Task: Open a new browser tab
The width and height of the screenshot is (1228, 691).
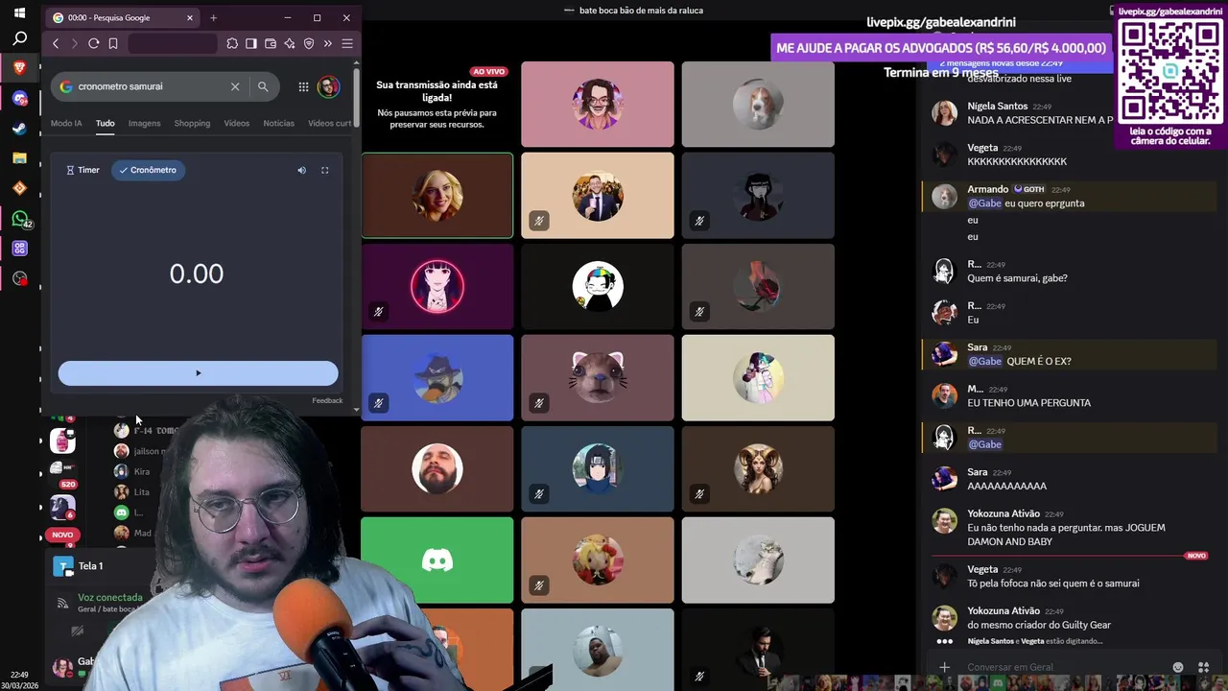Action: pos(213,17)
